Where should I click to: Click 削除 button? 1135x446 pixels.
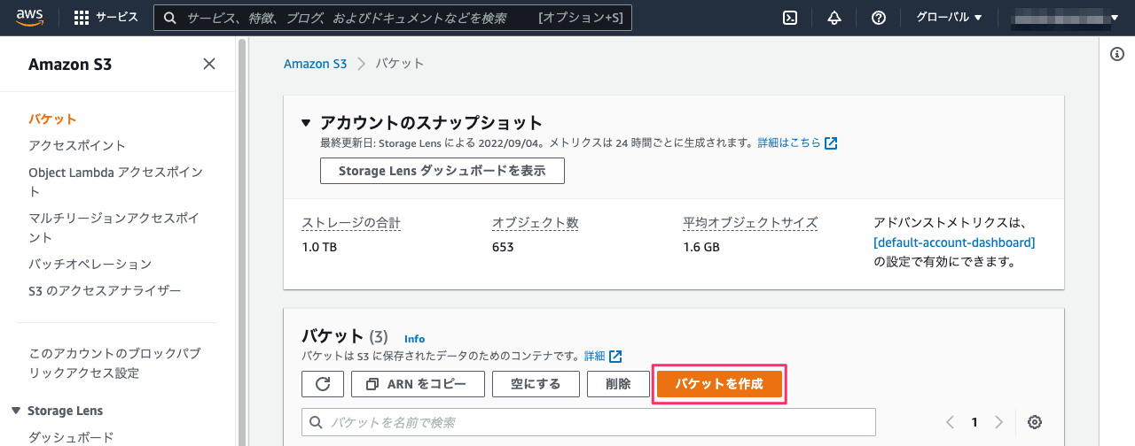tap(618, 384)
